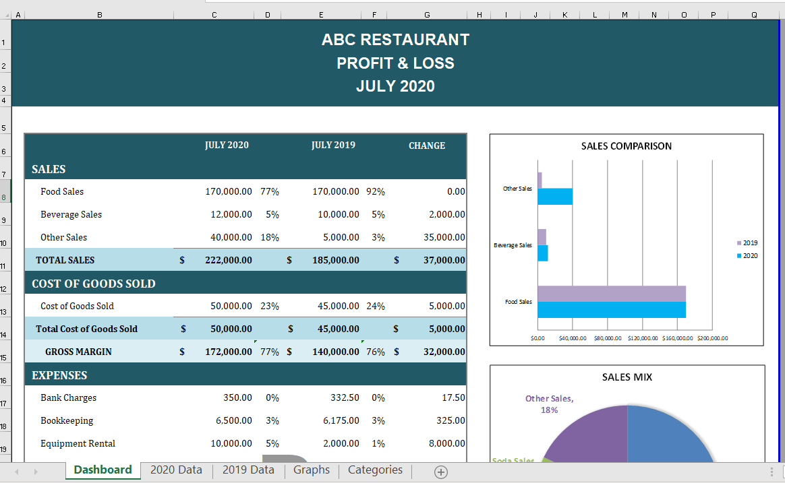Click the sheet tab bar options dots

point(772,472)
